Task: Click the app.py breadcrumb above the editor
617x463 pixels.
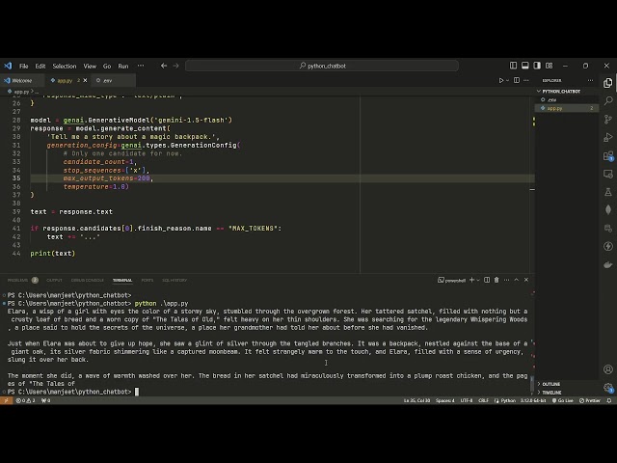Action: pyautogui.click(x=21, y=92)
